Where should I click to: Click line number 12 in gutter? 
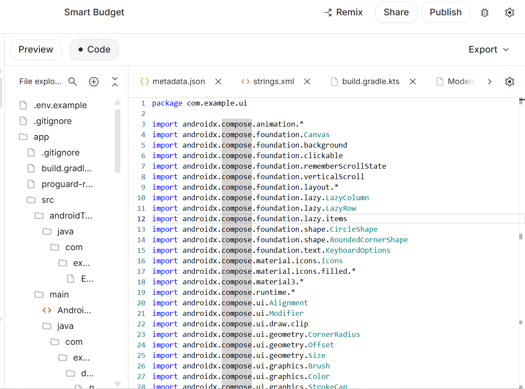tap(141, 219)
